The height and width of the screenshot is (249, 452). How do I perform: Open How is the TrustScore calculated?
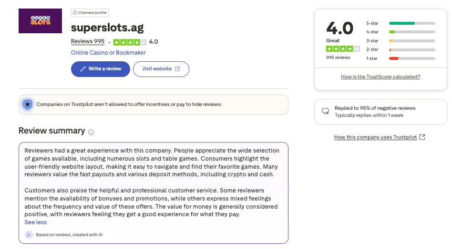coord(380,77)
